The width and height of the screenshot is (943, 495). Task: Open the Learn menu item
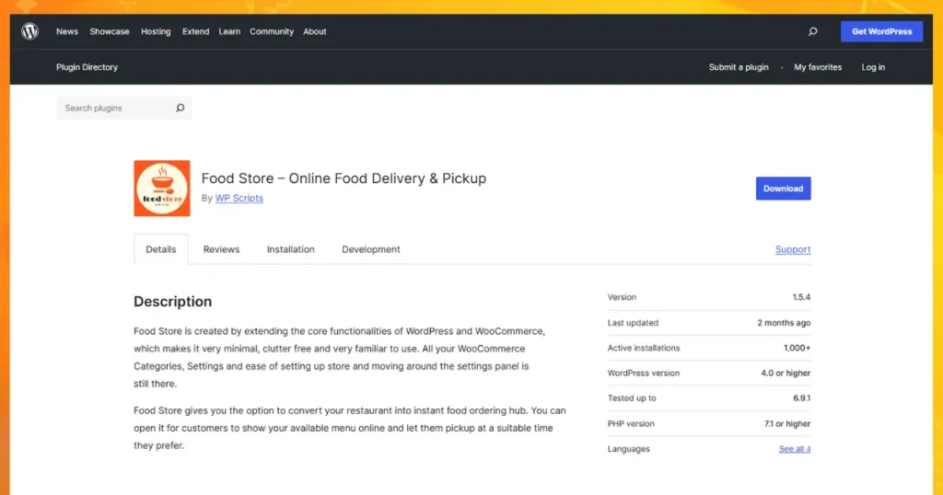pyautogui.click(x=229, y=31)
